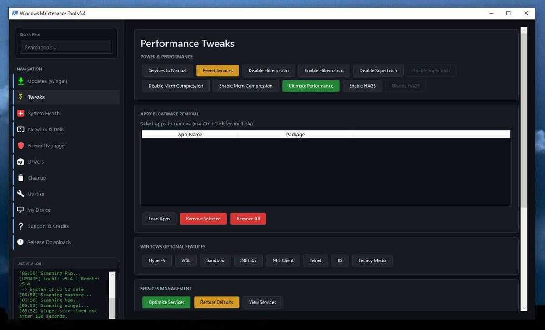The image size is (545, 330).
Task: Click Disable Mem Compression
Action: (175, 86)
